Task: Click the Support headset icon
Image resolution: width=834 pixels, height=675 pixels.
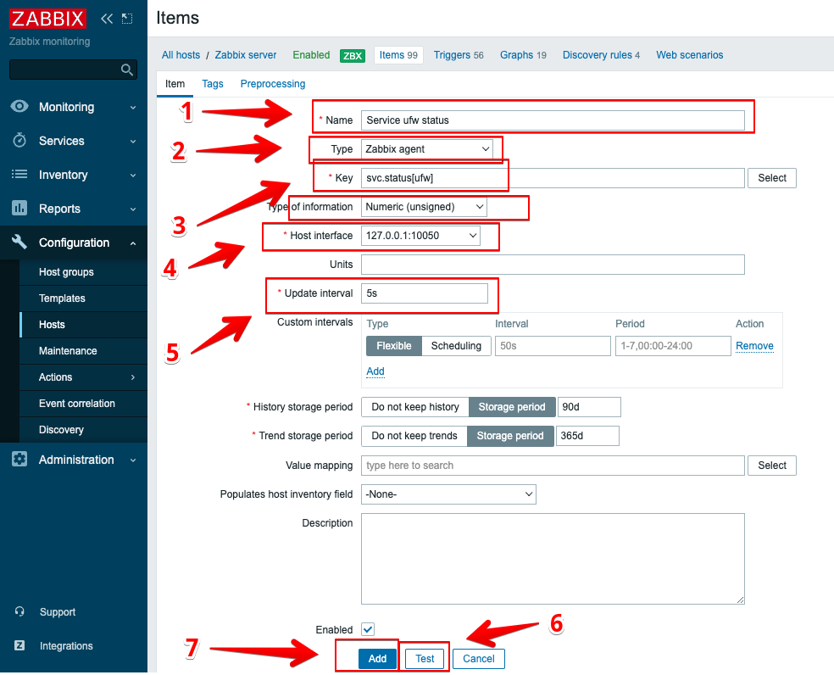Action: (x=19, y=611)
